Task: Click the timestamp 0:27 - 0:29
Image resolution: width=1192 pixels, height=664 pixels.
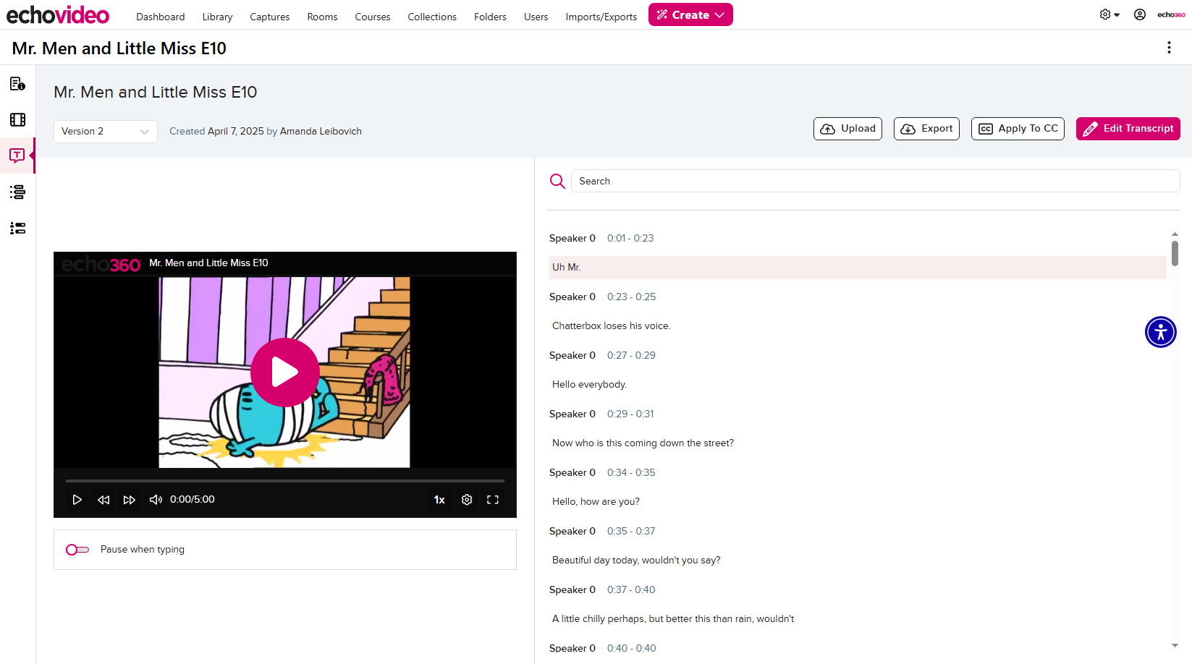Action: point(631,355)
